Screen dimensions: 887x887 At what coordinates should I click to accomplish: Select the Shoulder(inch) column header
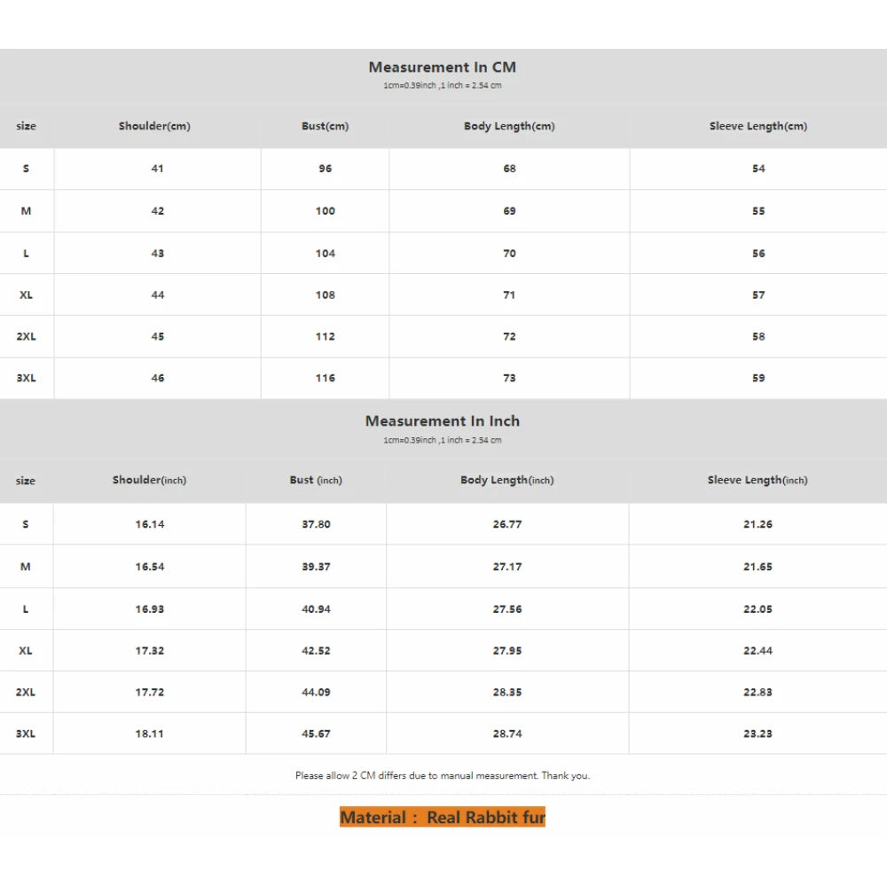149,480
